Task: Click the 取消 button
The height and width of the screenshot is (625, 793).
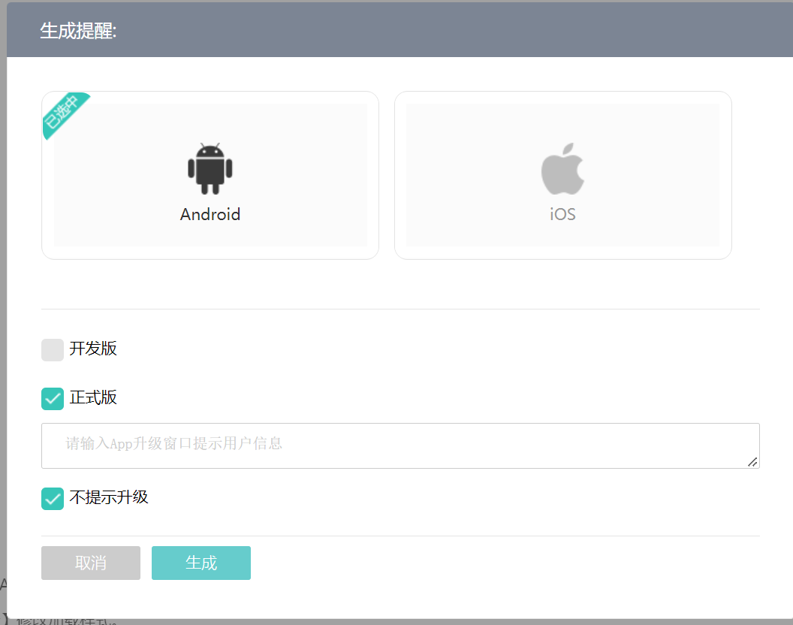Action: pyautogui.click(x=91, y=563)
